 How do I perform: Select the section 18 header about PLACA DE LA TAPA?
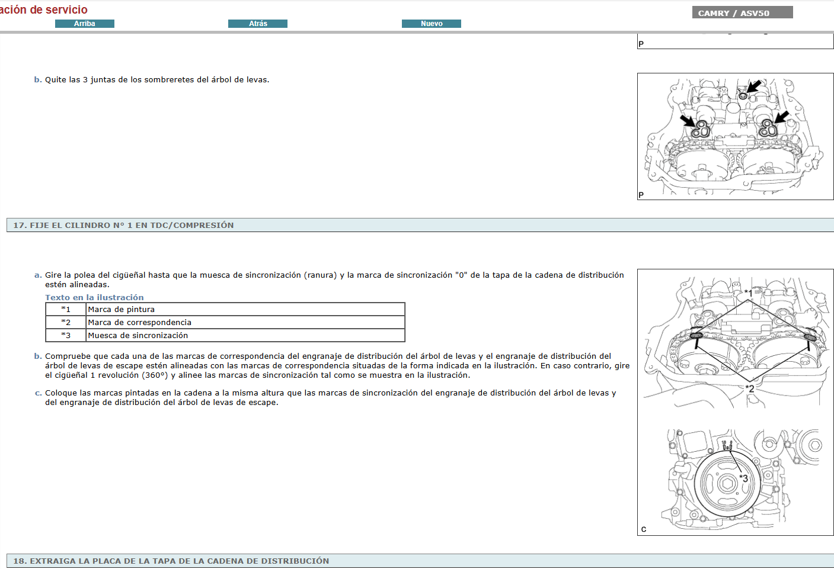pyautogui.click(x=171, y=561)
